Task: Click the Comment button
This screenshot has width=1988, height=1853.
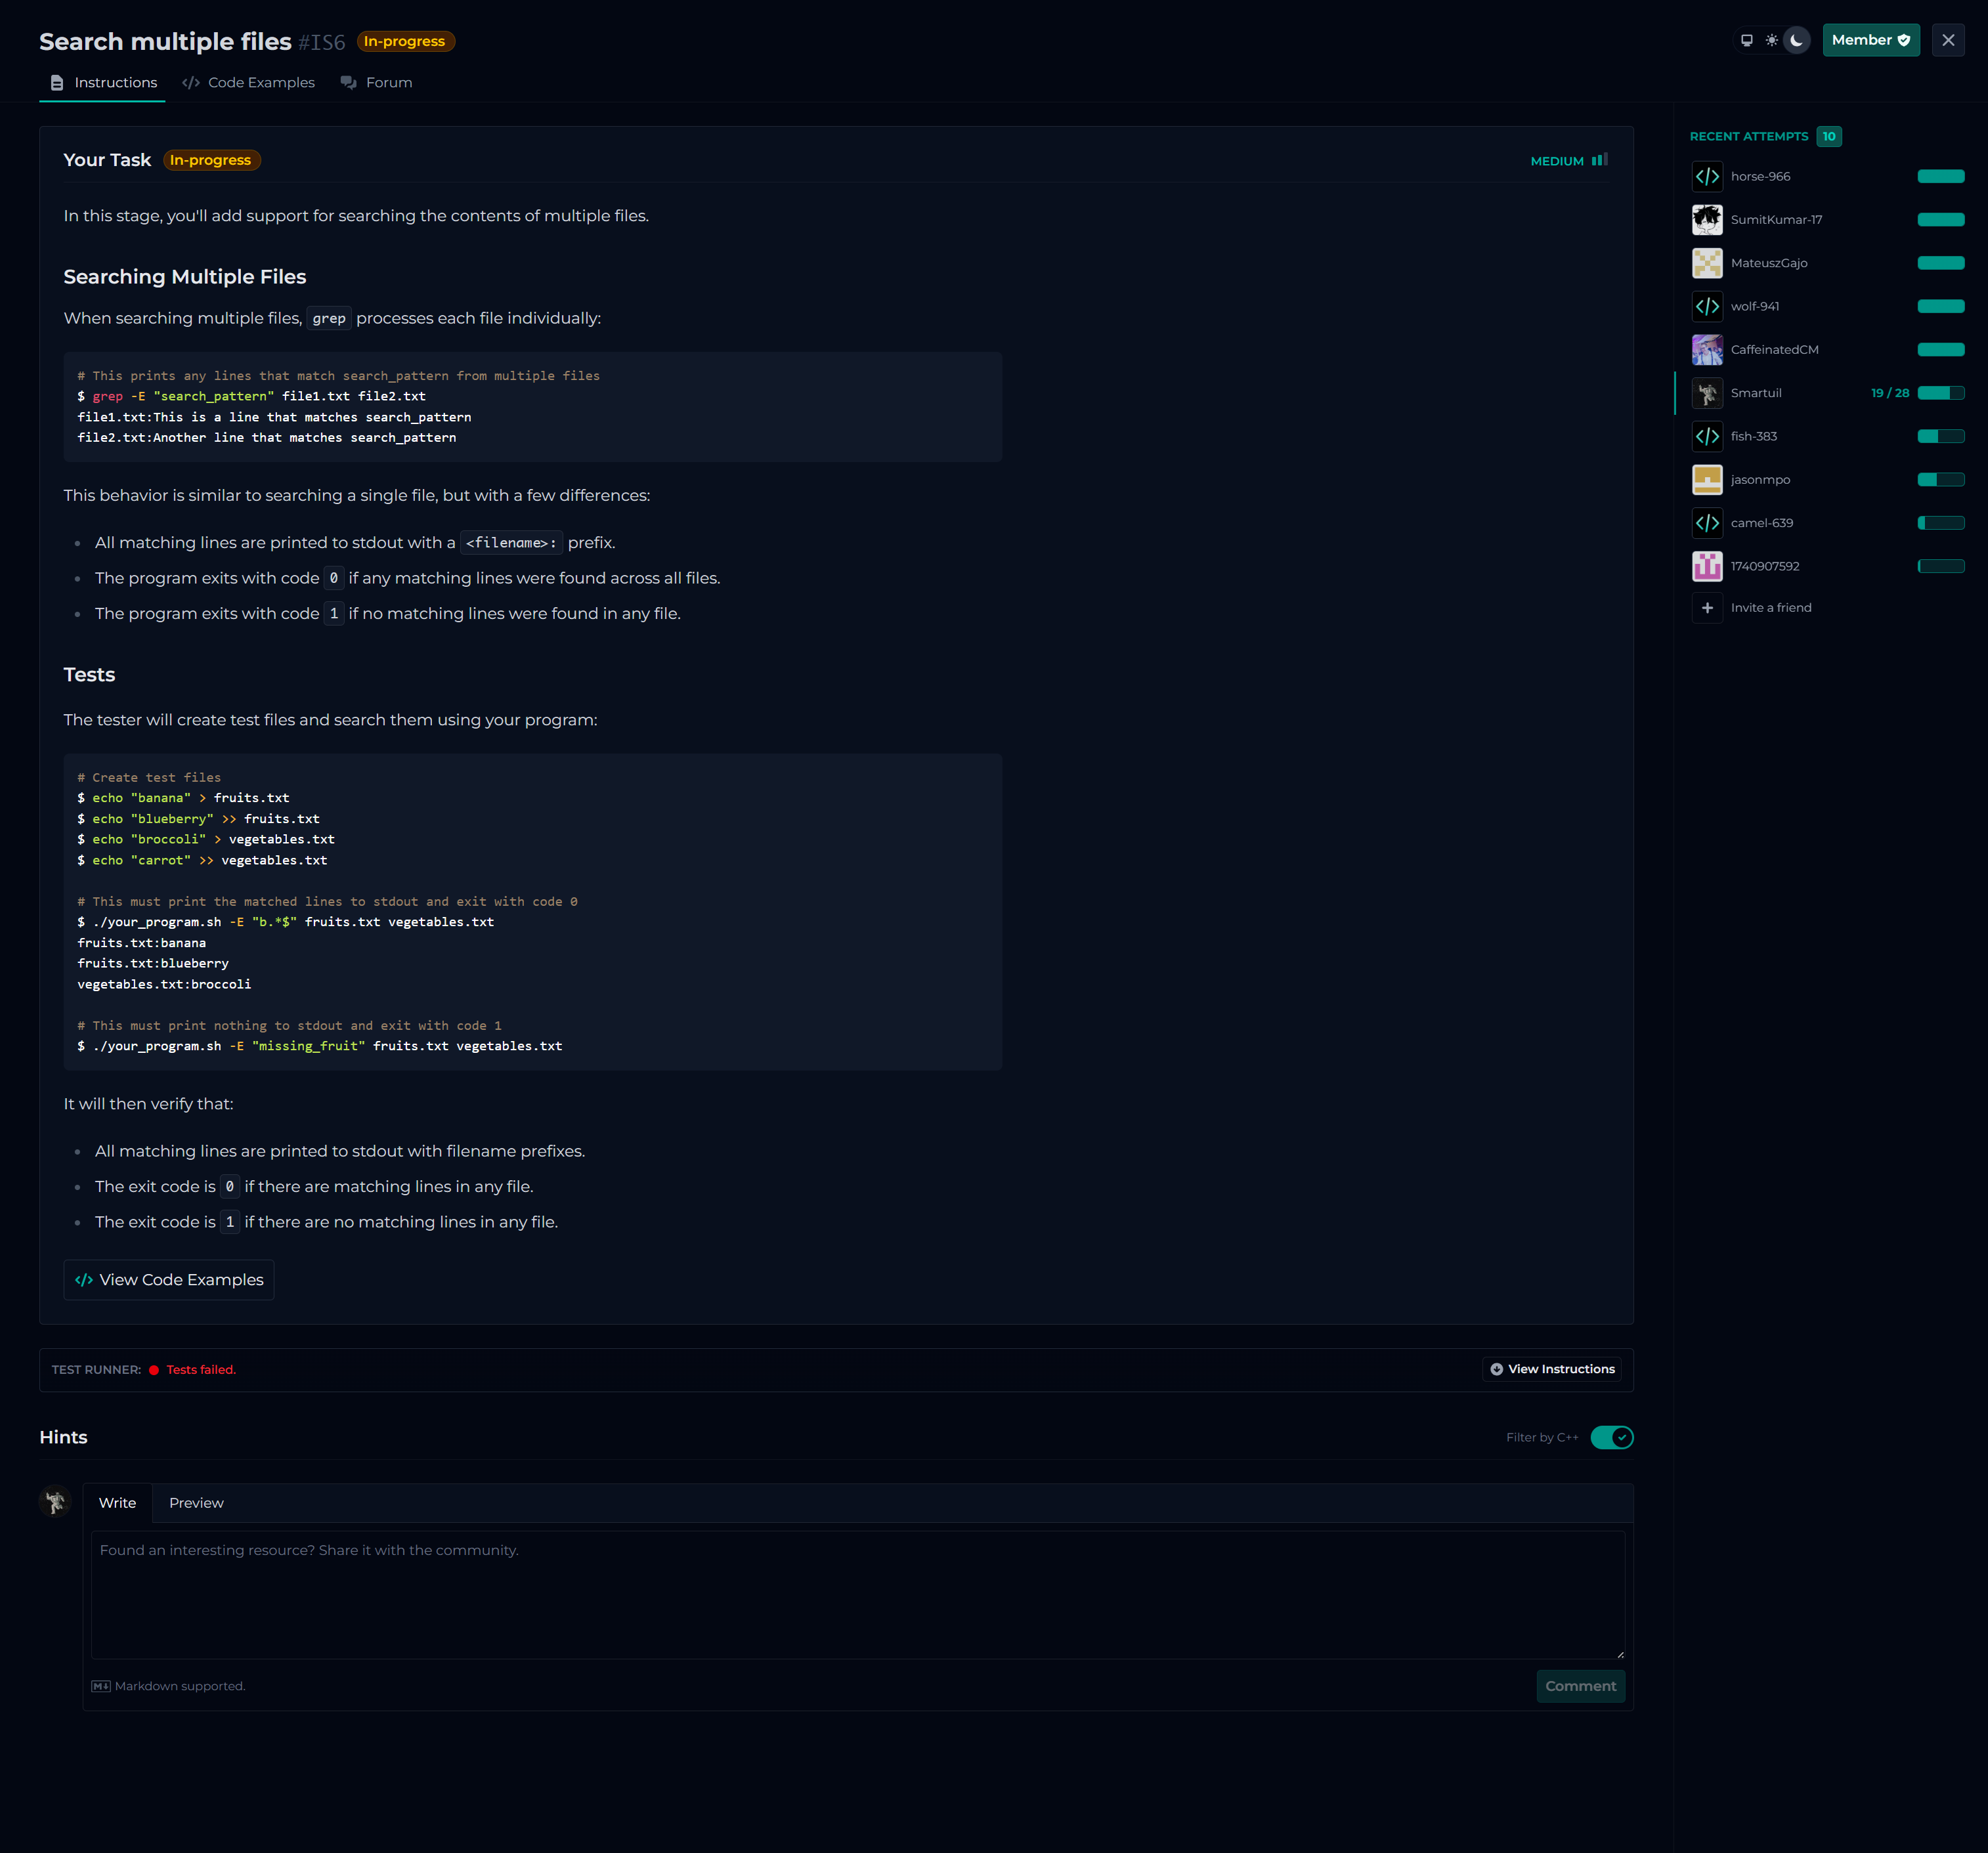Action: click(1580, 1686)
